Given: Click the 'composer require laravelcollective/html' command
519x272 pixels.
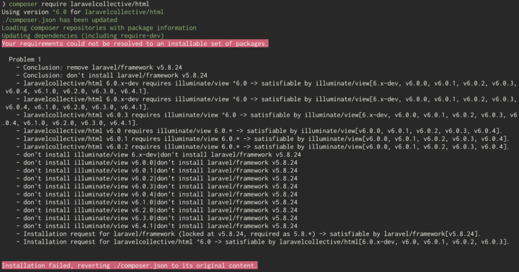Looking at the screenshot, I should (x=79, y=4).
